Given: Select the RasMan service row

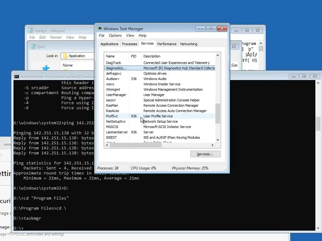Looking at the screenshot, I should point(160,105).
